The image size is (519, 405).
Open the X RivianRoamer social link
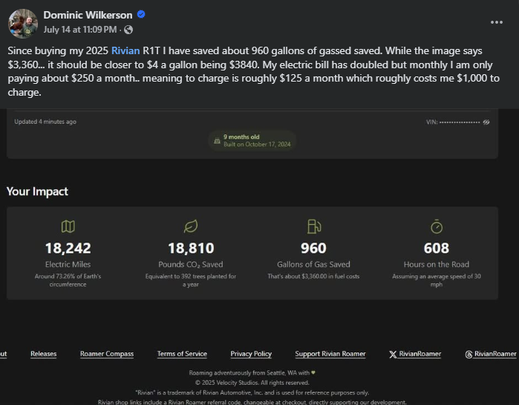pyautogui.click(x=415, y=354)
